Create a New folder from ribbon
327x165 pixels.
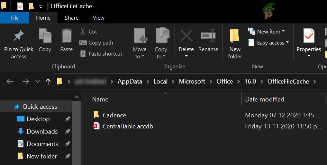click(235, 42)
